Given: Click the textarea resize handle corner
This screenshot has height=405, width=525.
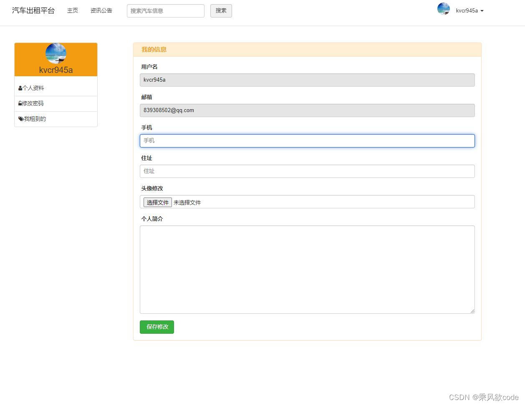Looking at the screenshot, I should 472,311.
